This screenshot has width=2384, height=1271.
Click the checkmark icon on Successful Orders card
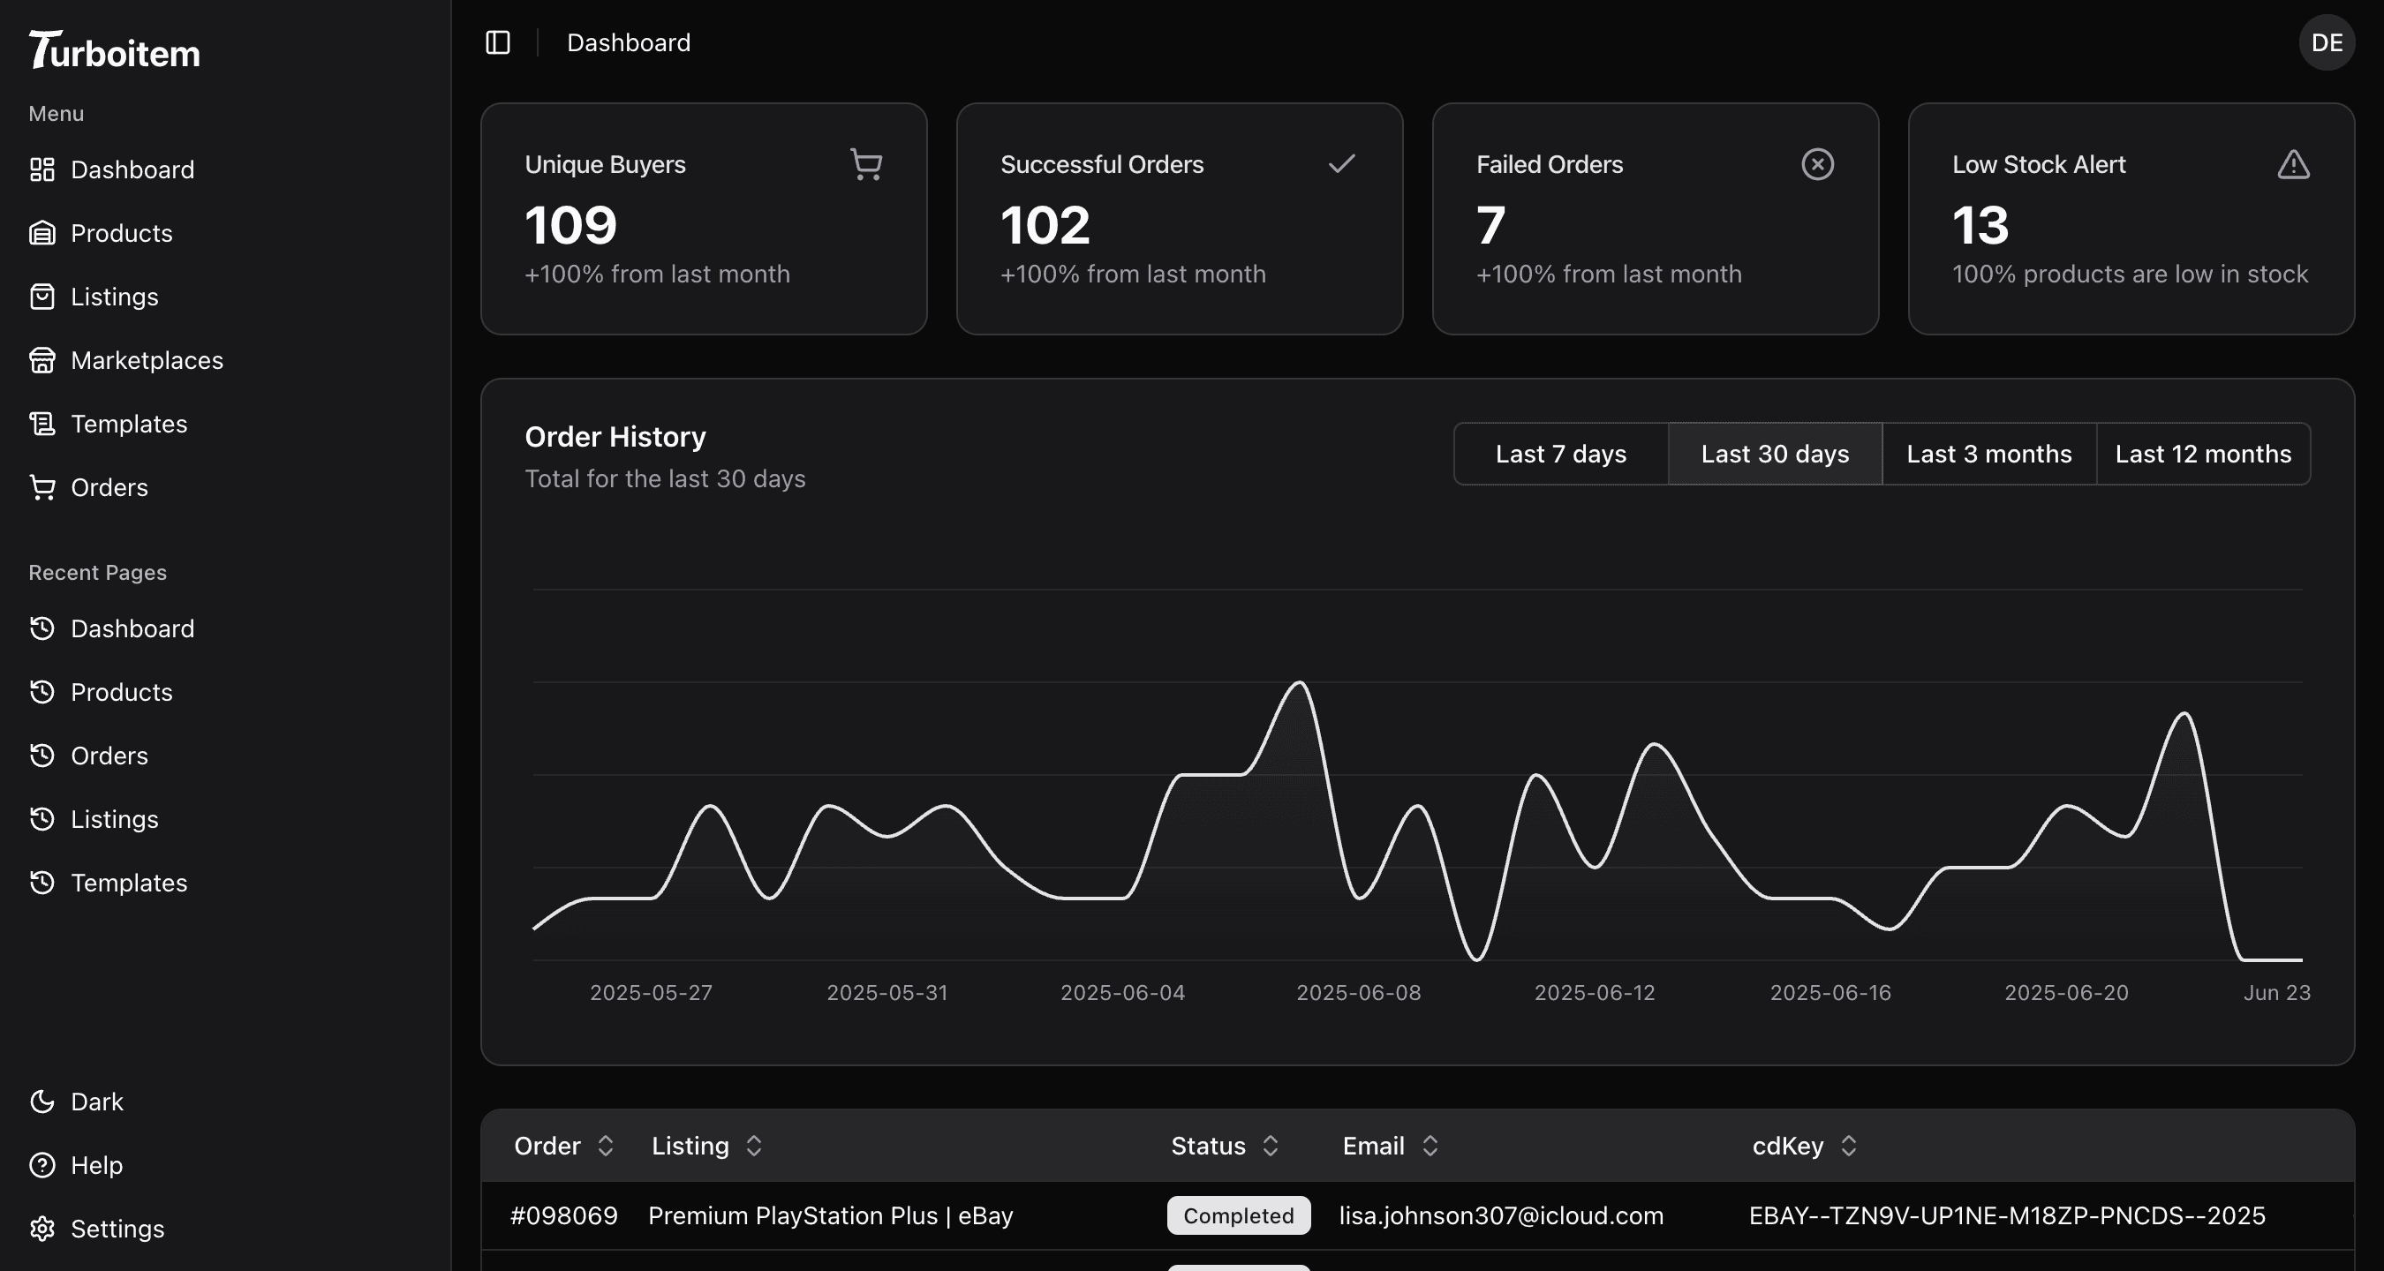point(1341,164)
